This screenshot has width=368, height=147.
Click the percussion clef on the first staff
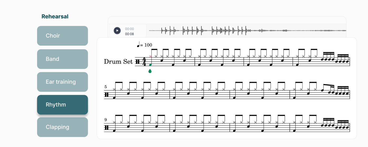(137, 62)
